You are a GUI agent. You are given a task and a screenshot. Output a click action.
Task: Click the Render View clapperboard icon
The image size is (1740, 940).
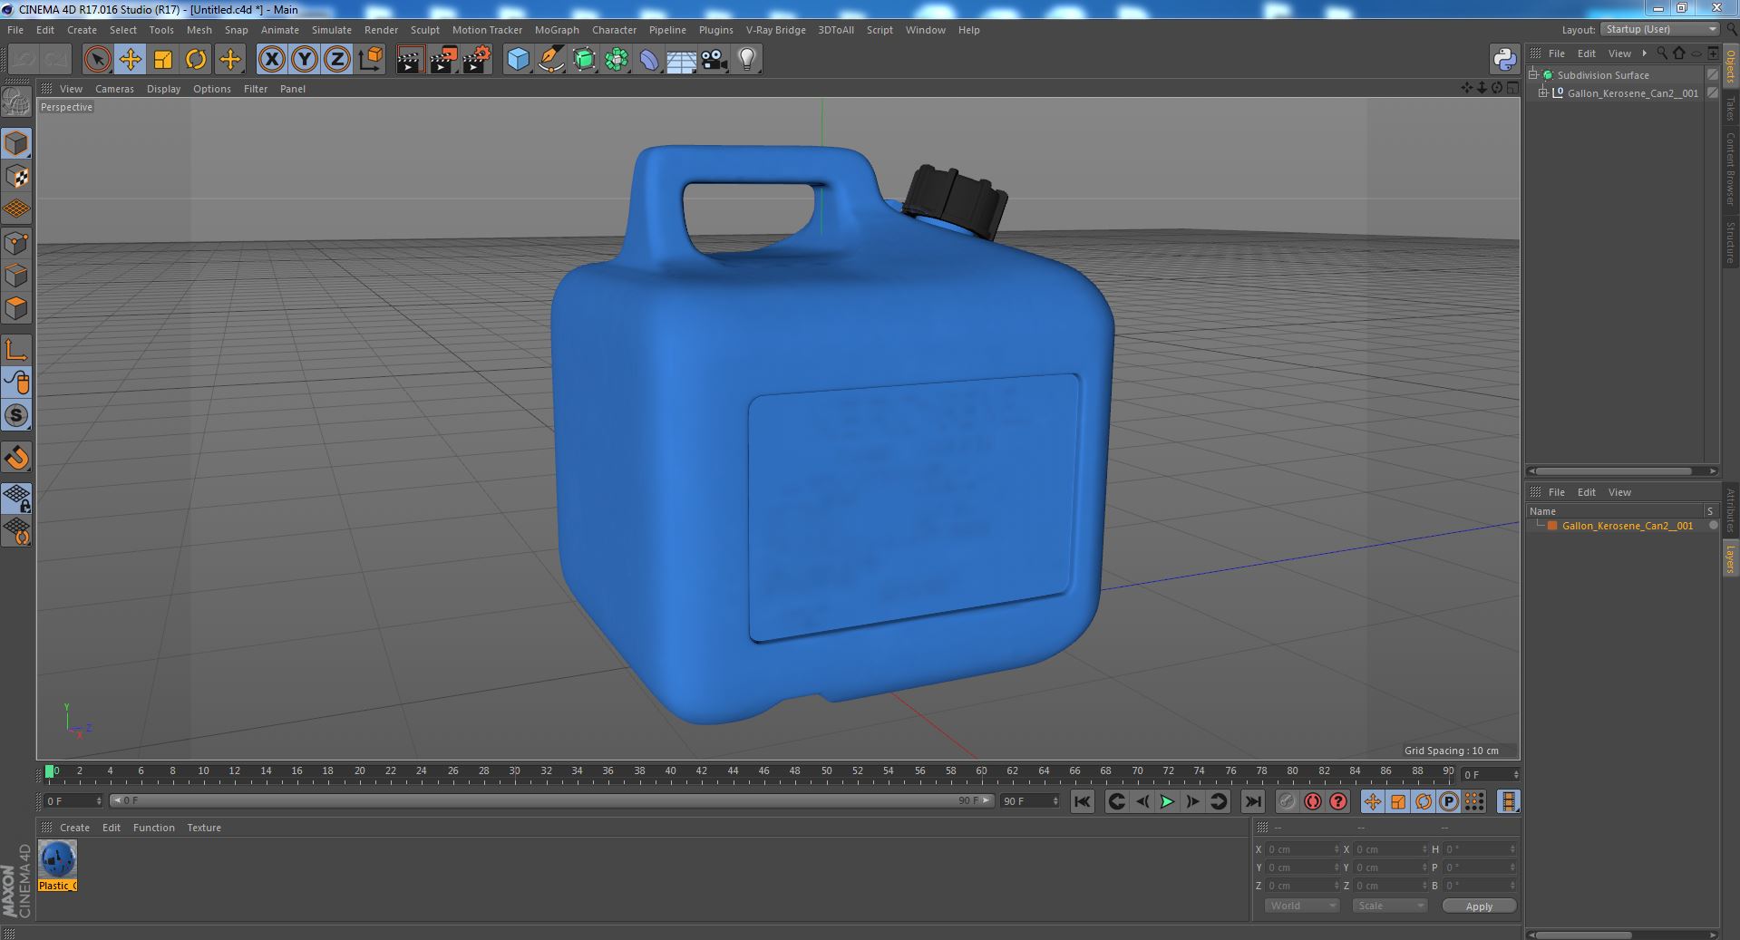[x=410, y=60]
